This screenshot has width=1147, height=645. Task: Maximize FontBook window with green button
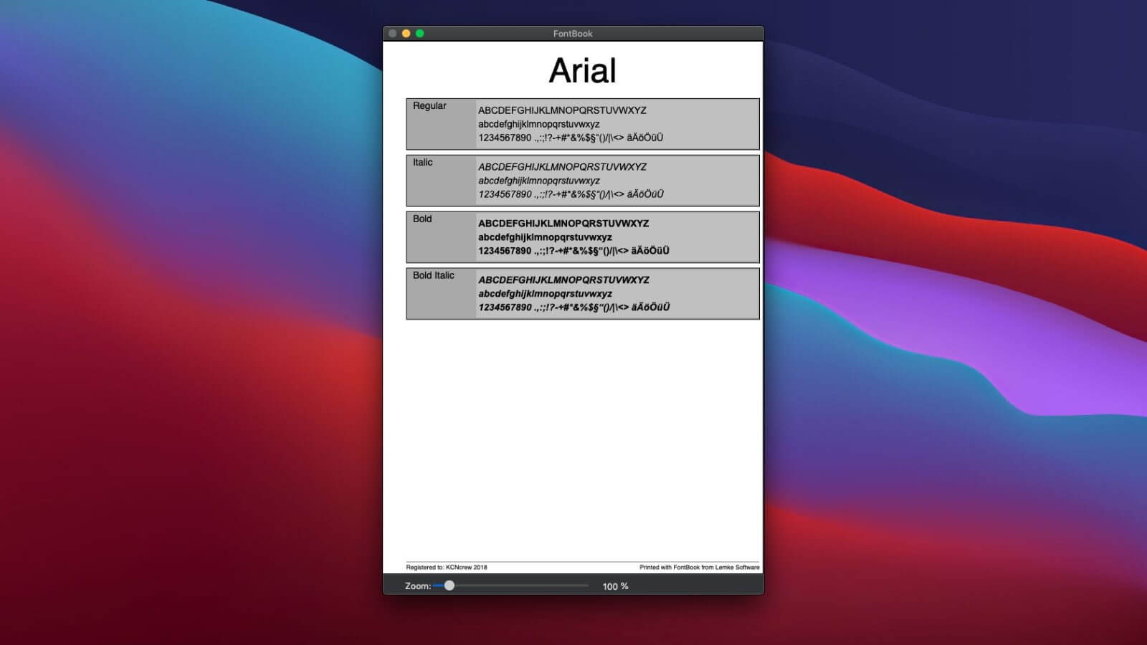pos(419,34)
